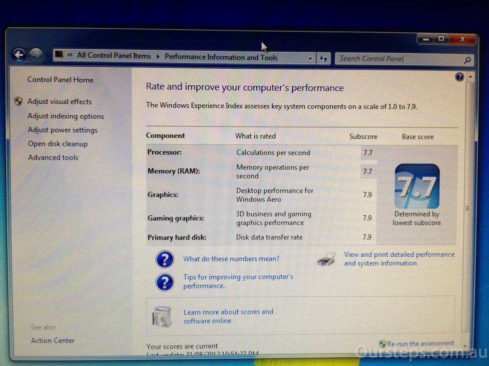This screenshot has width=489, height=366.
Task: Click the refresh icon beside address bar
Action: [x=324, y=58]
